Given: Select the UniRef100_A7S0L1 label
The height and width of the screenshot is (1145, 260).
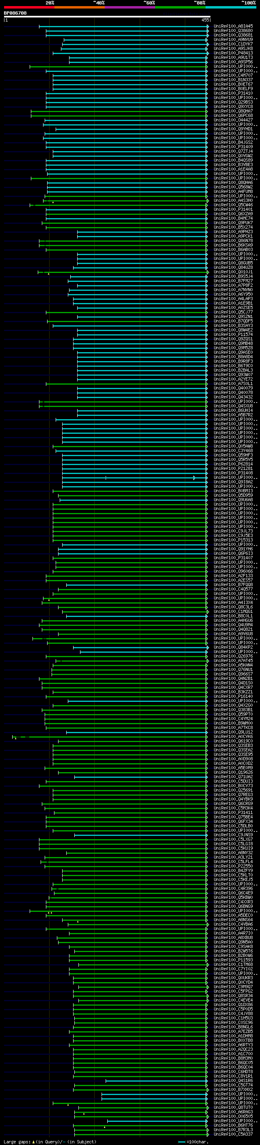Looking at the screenshot, I should pyautogui.click(x=233, y=383).
